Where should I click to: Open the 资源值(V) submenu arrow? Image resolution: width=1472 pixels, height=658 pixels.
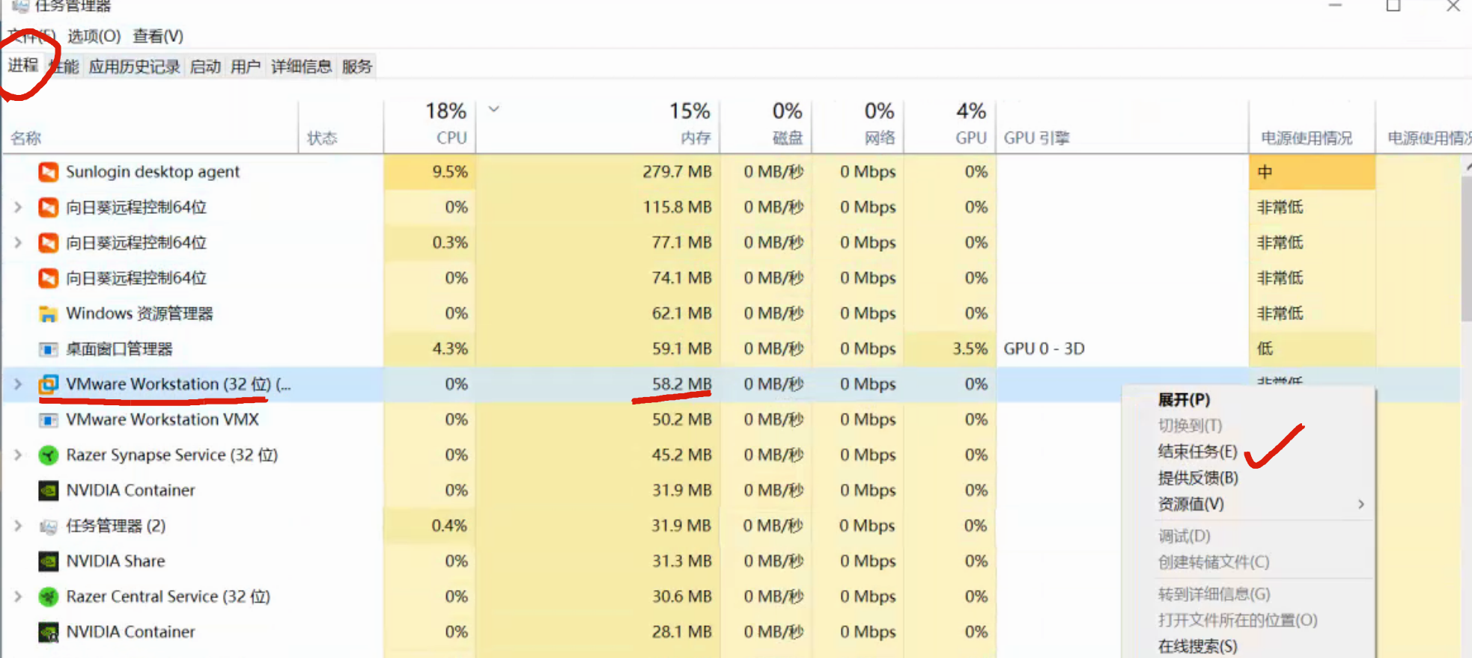point(1360,505)
